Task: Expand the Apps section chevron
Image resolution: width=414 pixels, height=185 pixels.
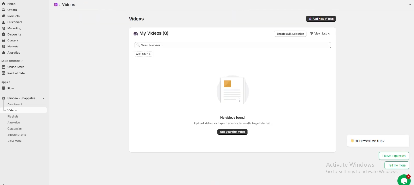Action: (10, 82)
